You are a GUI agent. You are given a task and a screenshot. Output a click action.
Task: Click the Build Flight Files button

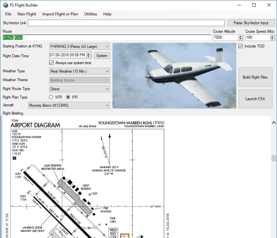(x=255, y=78)
